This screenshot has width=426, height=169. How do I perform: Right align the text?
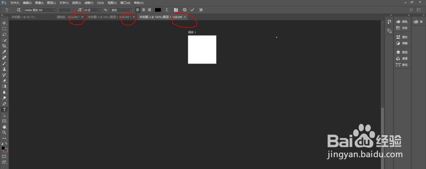pyautogui.click(x=149, y=10)
